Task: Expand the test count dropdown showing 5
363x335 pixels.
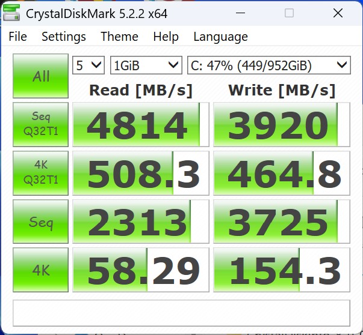Action: pos(88,65)
